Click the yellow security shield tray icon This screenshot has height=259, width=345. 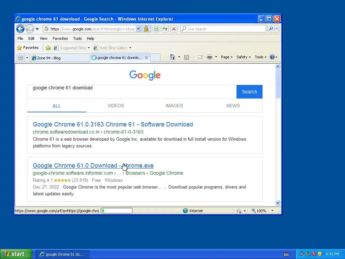point(320,254)
